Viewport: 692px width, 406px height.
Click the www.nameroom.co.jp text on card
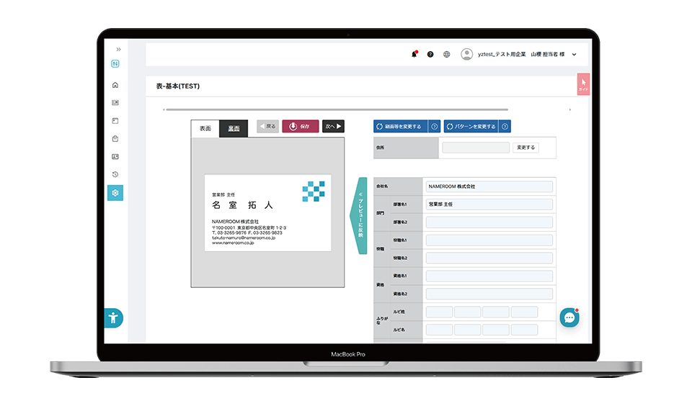click(233, 243)
